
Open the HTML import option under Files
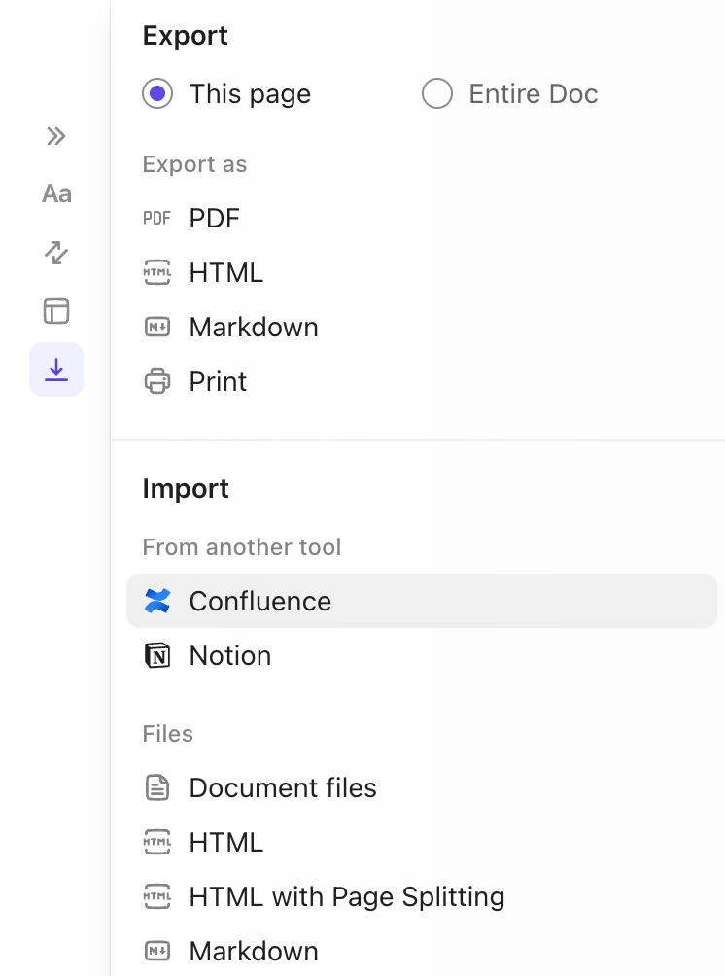(x=224, y=842)
